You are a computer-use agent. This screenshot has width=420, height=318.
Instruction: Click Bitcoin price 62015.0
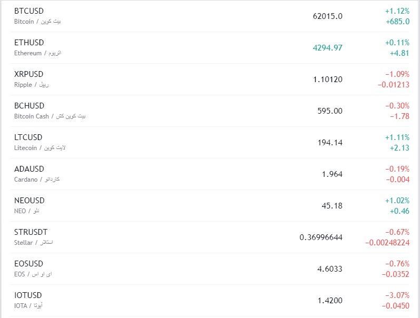327,16
